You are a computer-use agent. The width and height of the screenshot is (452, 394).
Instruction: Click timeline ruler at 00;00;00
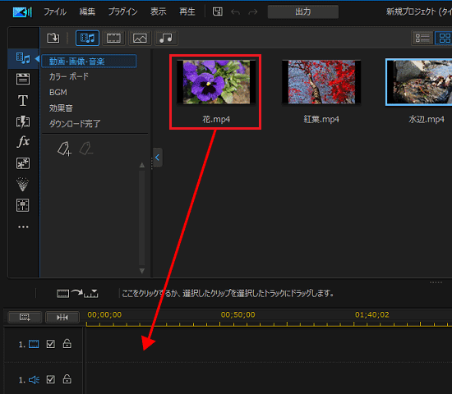[104, 315]
